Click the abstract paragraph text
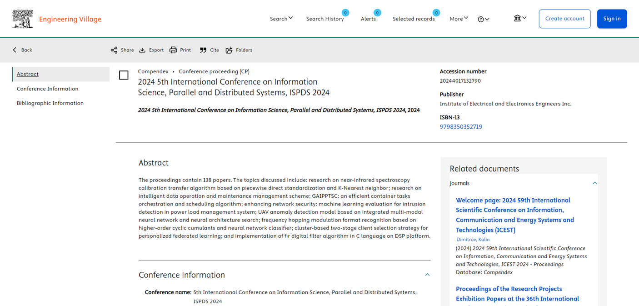This screenshot has width=639, height=306. [285, 208]
